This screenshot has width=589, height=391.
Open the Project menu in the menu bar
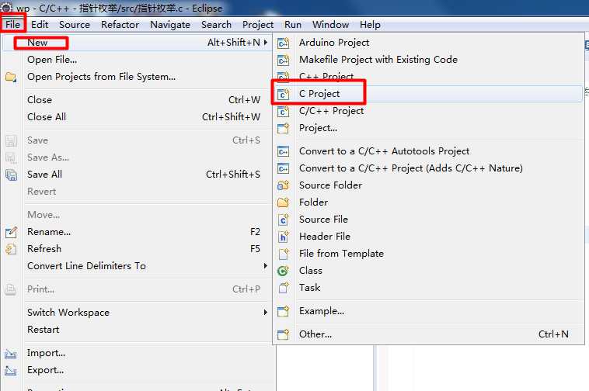[258, 25]
